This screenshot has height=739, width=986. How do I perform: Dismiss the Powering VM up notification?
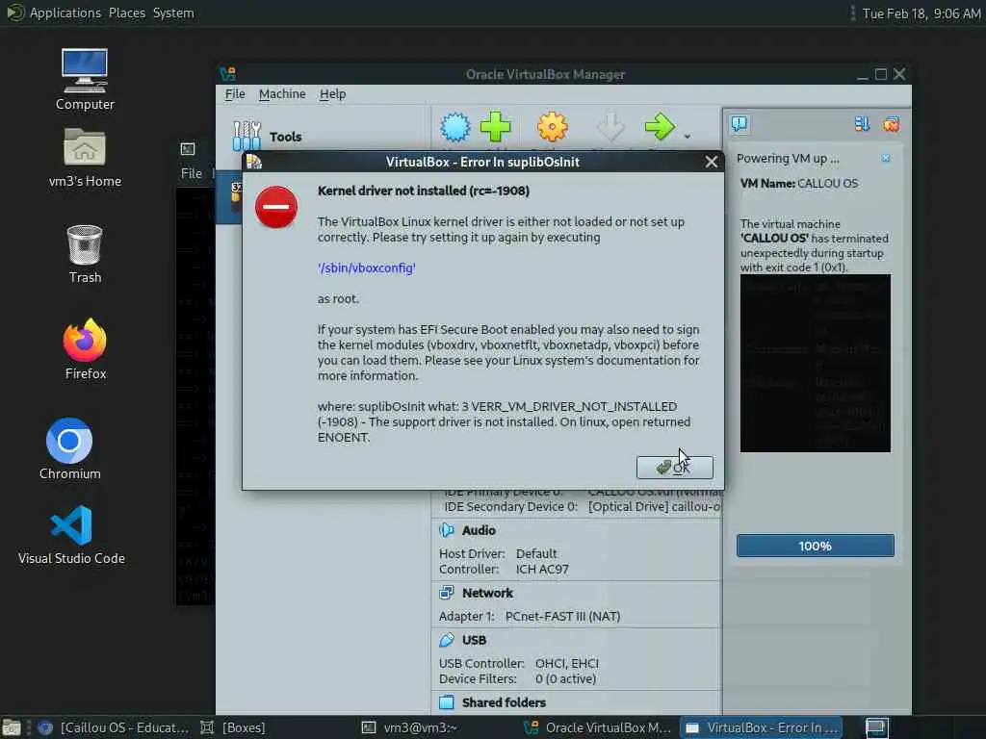click(x=886, y=159)
